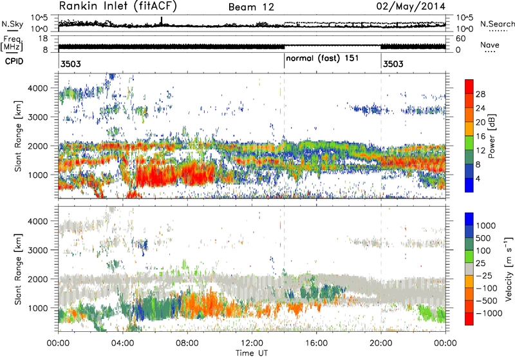The width and height of the screenshot is (515, 357).
Task: Click the 'Beam 12' label
Action: 251,7
